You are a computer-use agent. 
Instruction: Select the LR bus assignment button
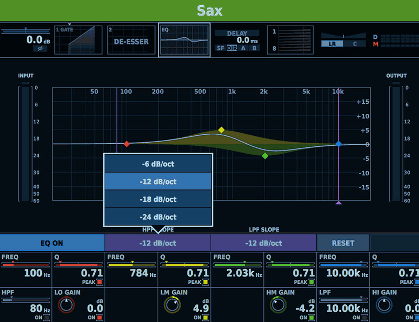tap(332, 44)
